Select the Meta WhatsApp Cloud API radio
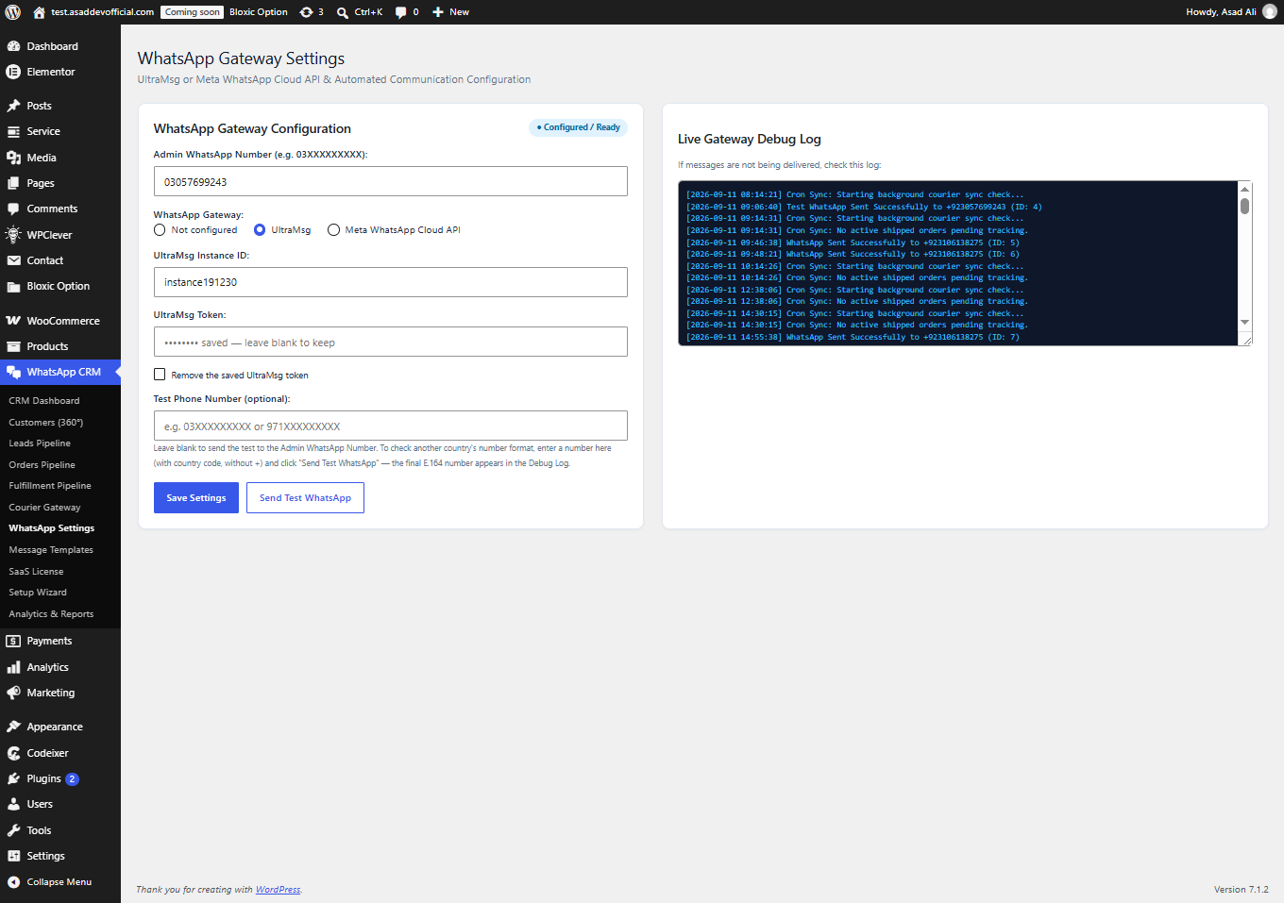 (333, 230)
